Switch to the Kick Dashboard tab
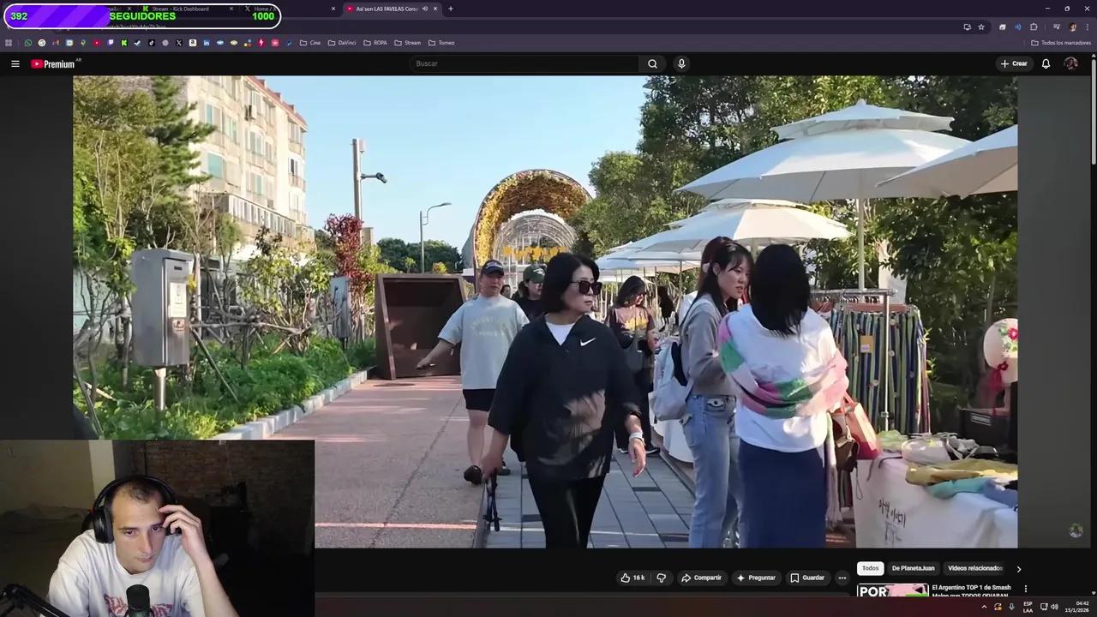This screenshot has height=617, width=1097. point(180,9)
